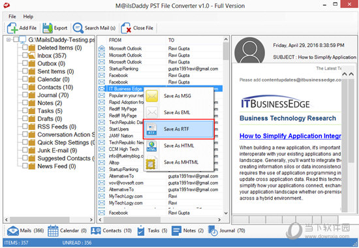Image resolution: width=359 pixels, height=248 pixels.
Task: Check the root PST file checkbox
Action: pos(16,39)
